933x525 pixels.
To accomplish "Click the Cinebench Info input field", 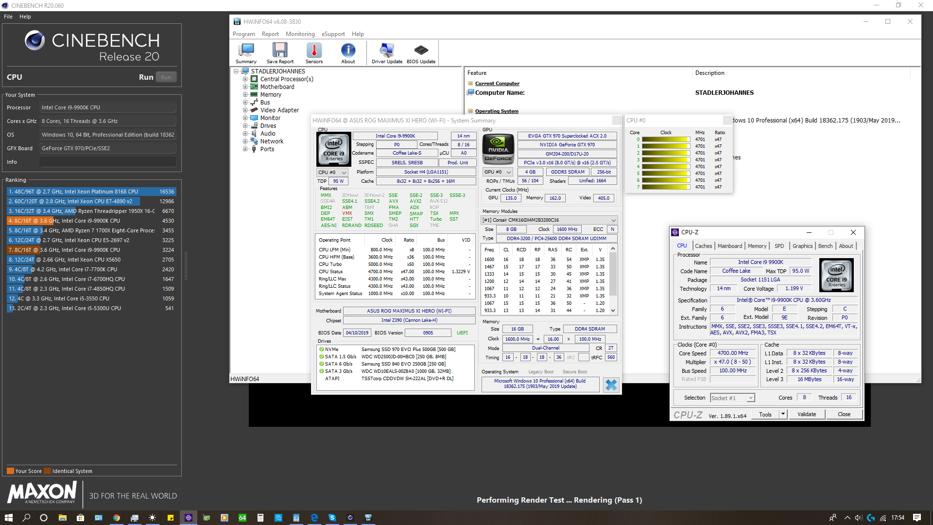I will pos(107,162).
